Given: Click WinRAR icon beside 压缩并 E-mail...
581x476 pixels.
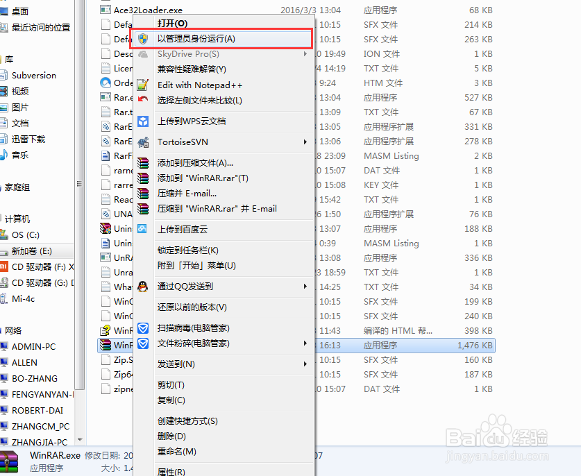Looking at the screenshot, I should pos(143,194).
